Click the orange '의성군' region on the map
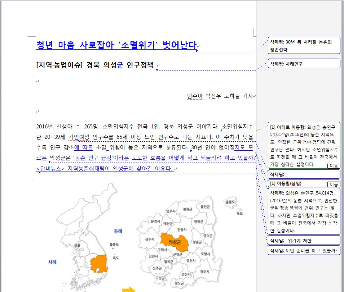344x292 pixels. pos(175,241)
